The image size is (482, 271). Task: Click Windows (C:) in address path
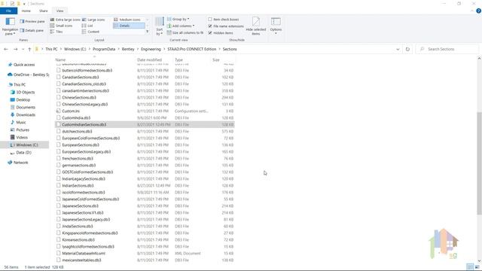pos(75,49)
